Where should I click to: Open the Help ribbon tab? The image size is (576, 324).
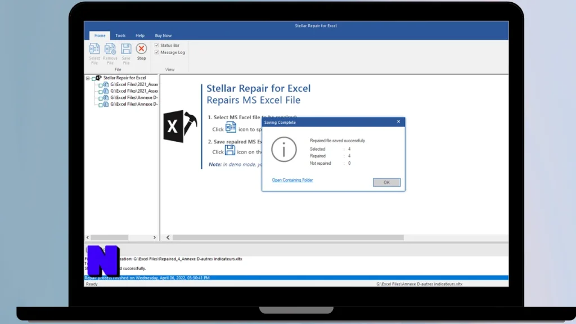140,35
